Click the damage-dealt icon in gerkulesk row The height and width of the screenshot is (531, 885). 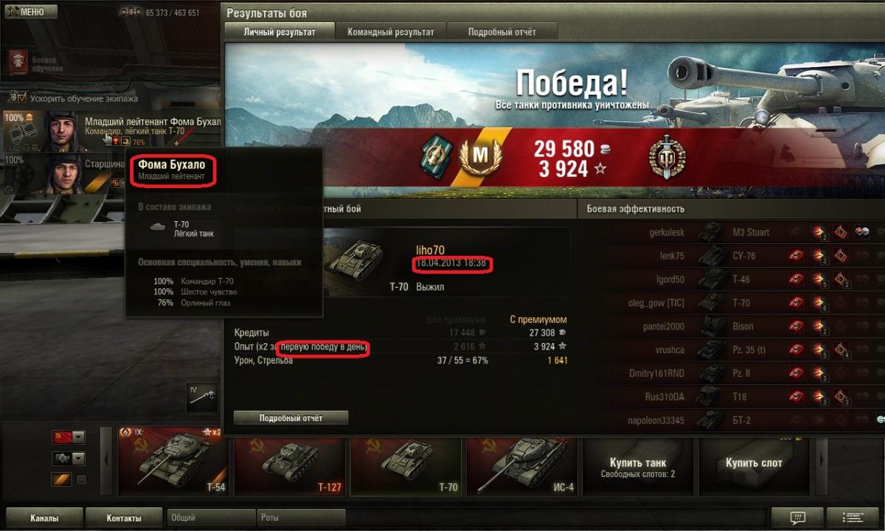pos(819,232)
